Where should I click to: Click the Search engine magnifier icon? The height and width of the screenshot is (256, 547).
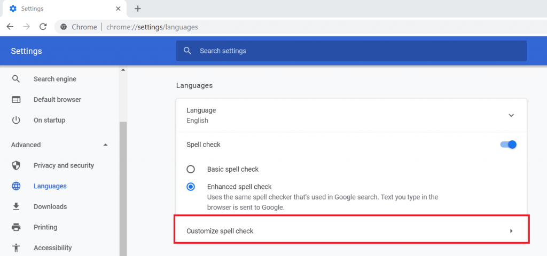click(x=15, y=79)
